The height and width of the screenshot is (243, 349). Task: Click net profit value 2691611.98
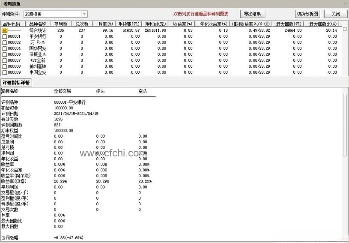pyautogui.click(x=155, y=30)
